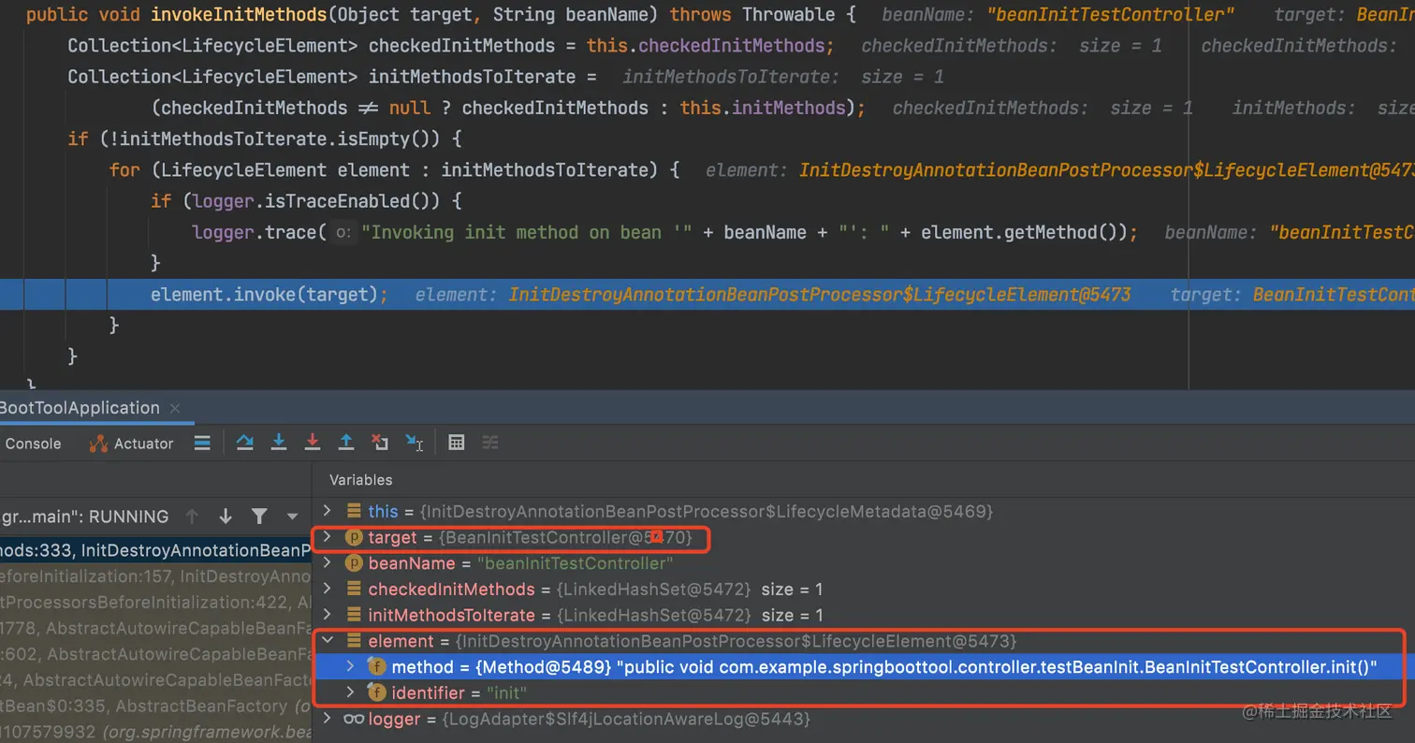This screenshot has width=1415, height=743.
Task: Click the object icon beside checkedInitMethods
Action: pos(354,590)
